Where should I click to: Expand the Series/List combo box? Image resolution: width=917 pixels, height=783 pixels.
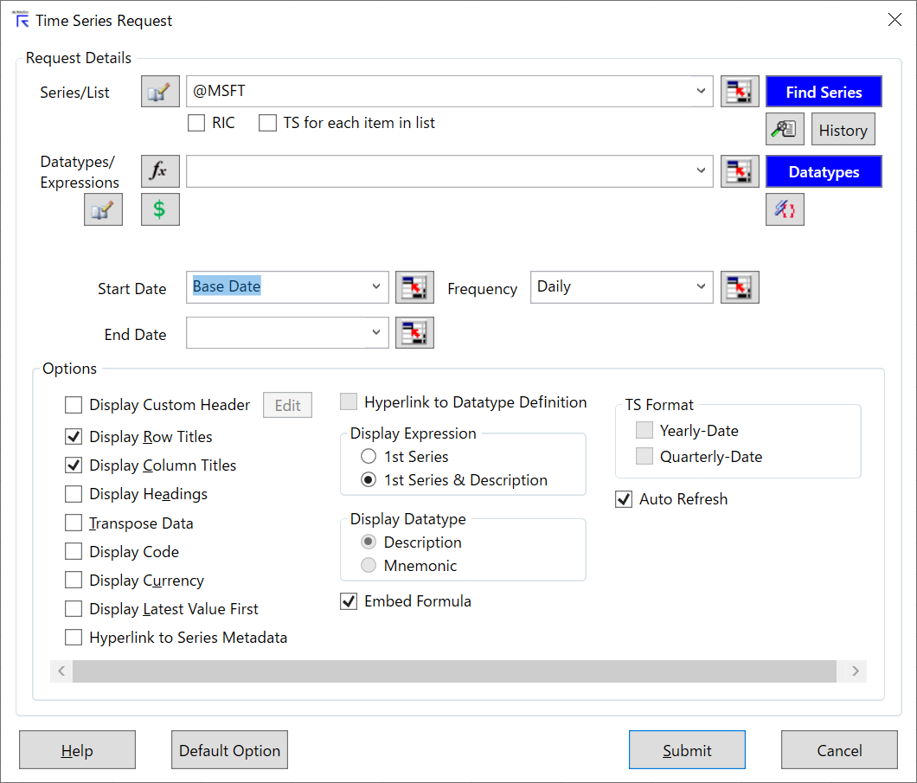(x=701, y=91)
